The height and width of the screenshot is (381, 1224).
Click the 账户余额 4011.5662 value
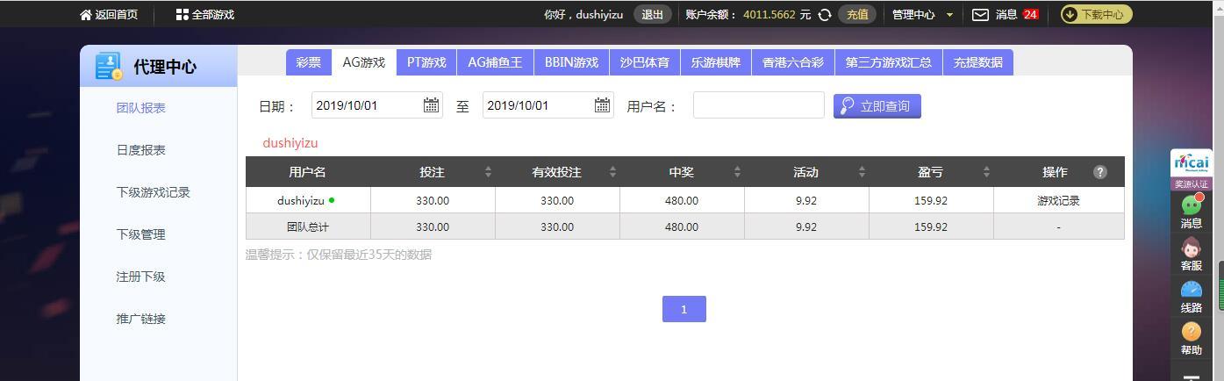coord(769,15)
